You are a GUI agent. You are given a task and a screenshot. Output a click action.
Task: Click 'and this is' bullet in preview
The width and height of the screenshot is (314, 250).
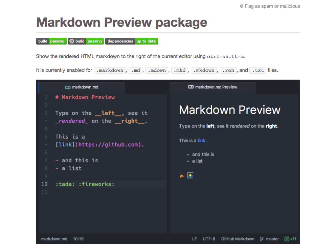203,155
